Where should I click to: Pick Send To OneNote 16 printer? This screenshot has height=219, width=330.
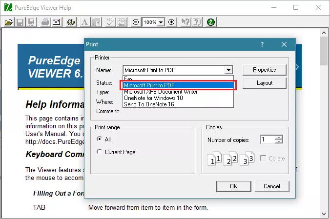[178, 104]
